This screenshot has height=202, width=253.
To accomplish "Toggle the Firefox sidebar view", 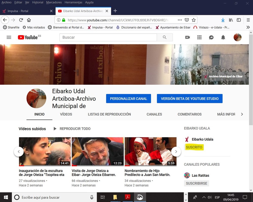I will (x=239, y=20).
